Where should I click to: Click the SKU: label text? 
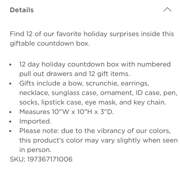tap(18, 159)
